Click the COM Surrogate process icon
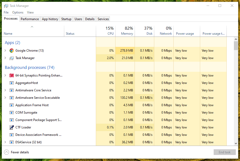Screen dimensions: 240x161 pos(12,113)
